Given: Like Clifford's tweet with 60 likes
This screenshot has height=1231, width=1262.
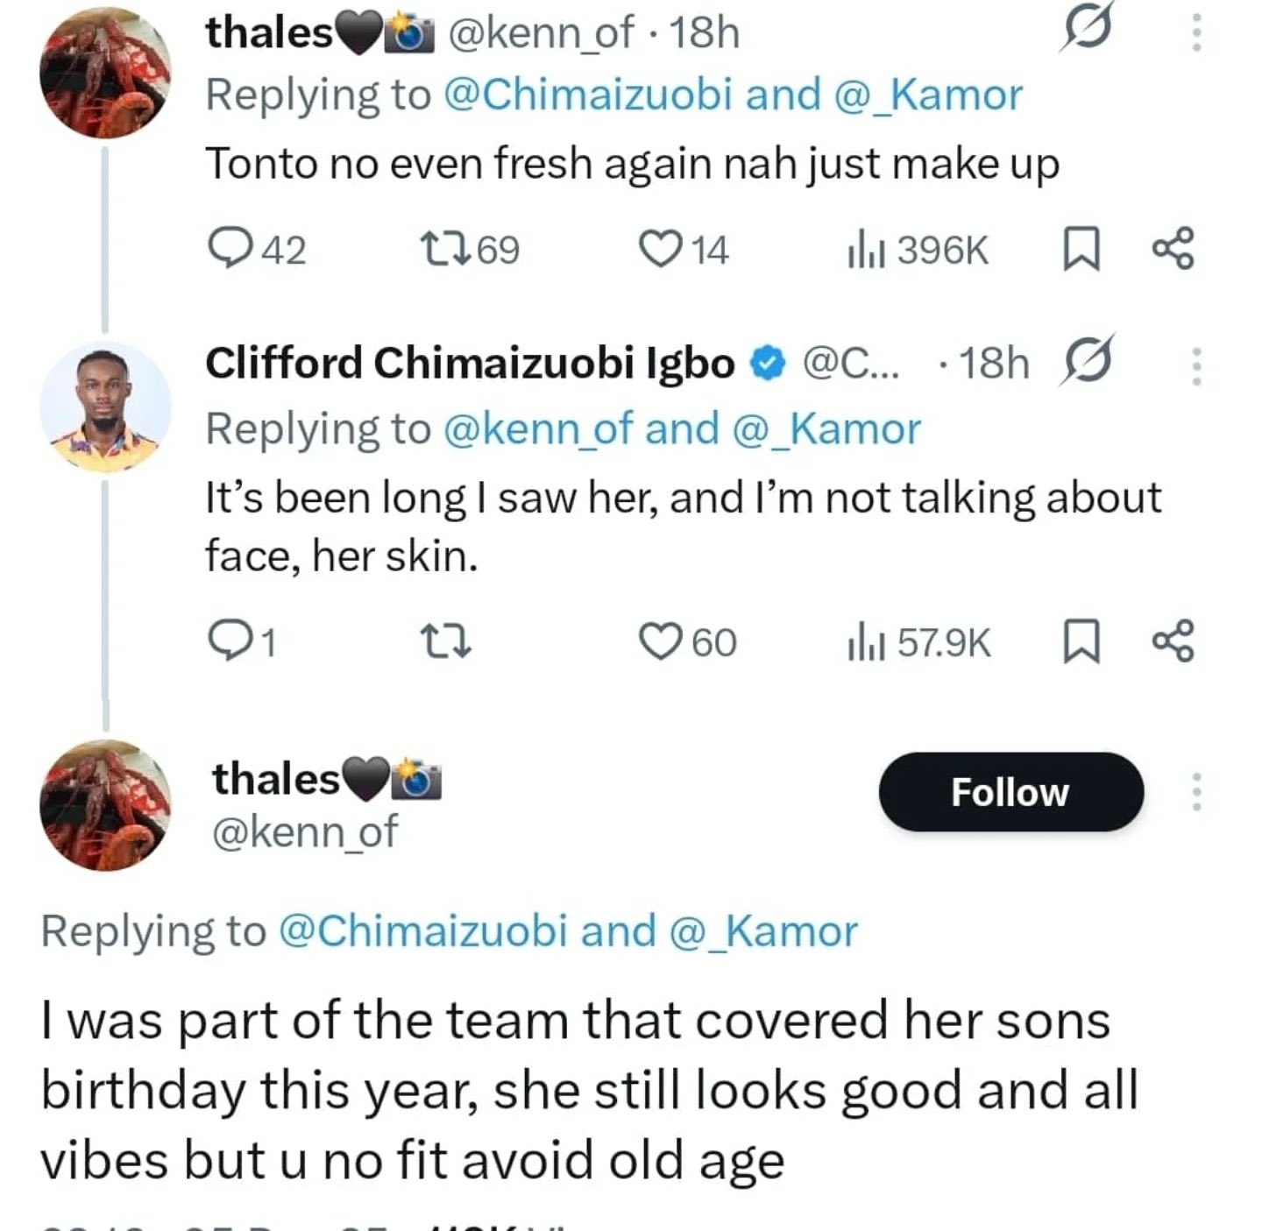Looking at the screenshot, I should (658, 641).
